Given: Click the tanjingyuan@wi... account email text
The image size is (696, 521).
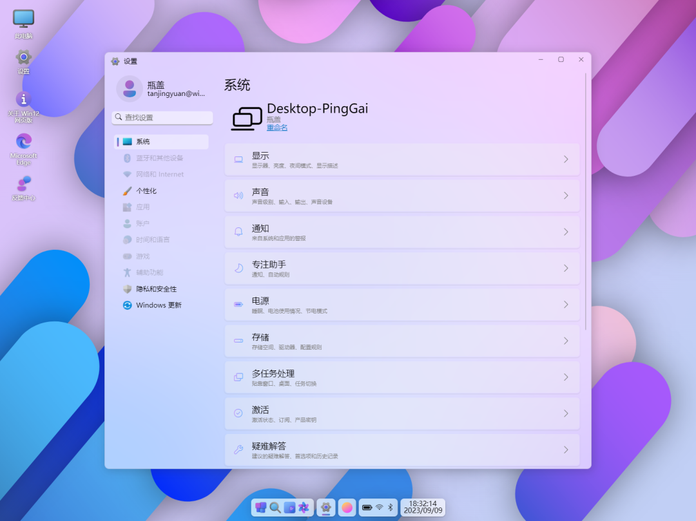Looking at the screenshot, I should tap(176, 93).
